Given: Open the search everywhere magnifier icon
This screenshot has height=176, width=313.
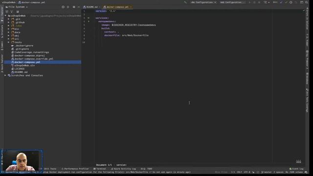Looking at the screenshot, I should (x=307, y=2).
